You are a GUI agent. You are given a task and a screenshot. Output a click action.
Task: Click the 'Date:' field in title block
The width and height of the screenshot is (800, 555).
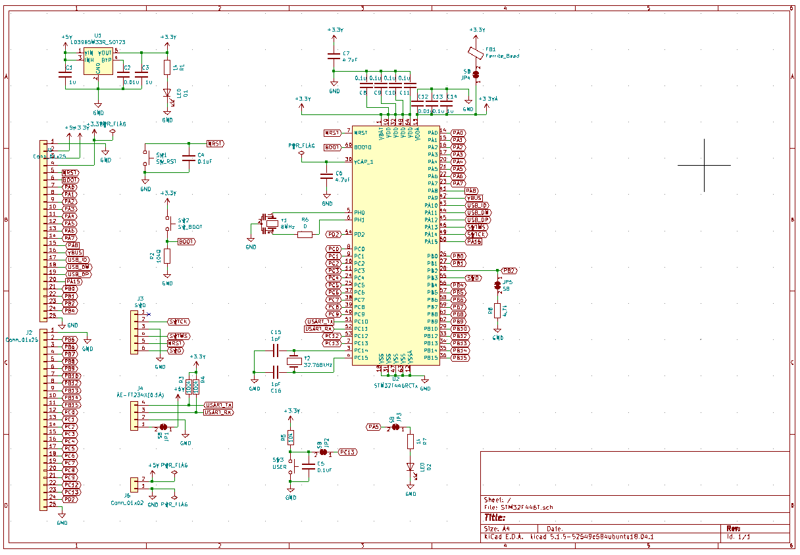555,529
